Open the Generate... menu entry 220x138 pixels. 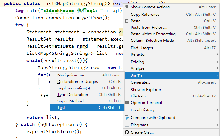pyautogui.click(x=140, y=82)
